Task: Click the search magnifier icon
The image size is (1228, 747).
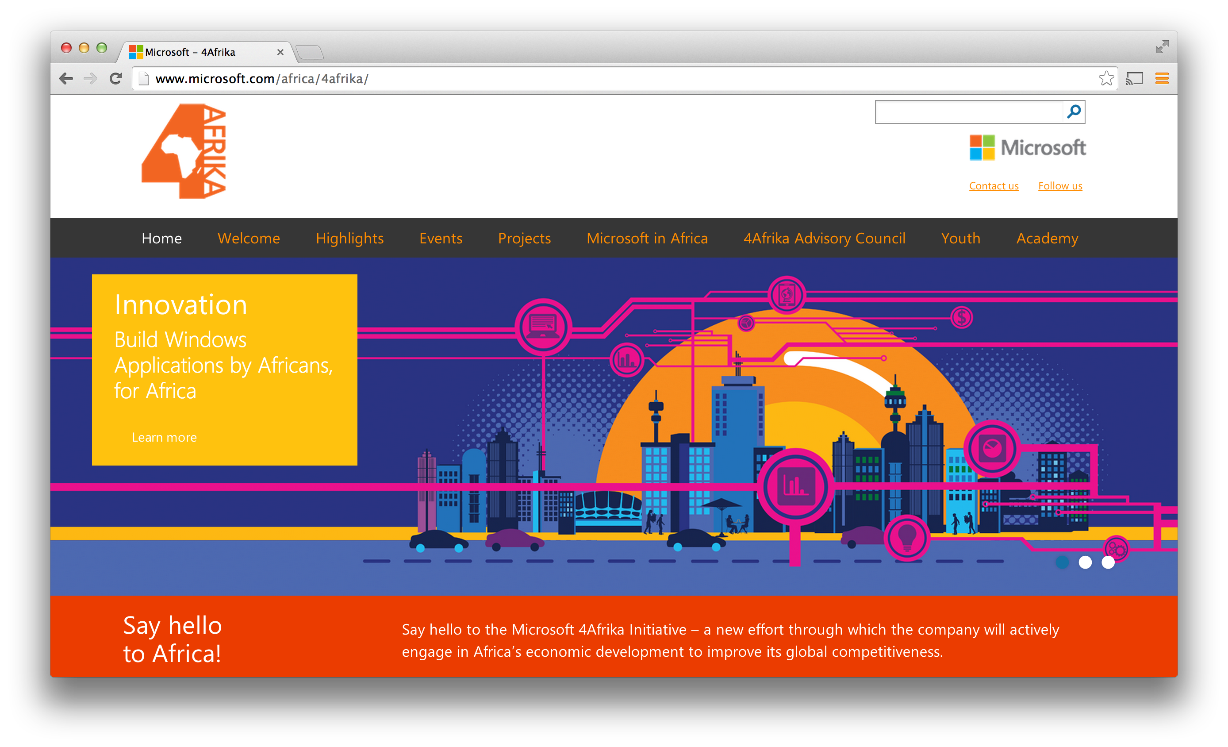Action: (x=1074, y=111)
